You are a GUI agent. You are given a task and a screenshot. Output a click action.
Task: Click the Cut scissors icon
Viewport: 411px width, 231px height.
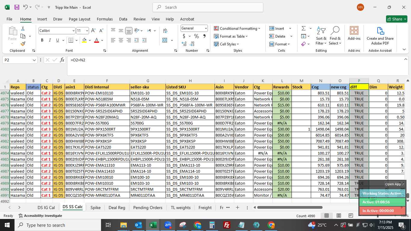(x=23, y=29)
